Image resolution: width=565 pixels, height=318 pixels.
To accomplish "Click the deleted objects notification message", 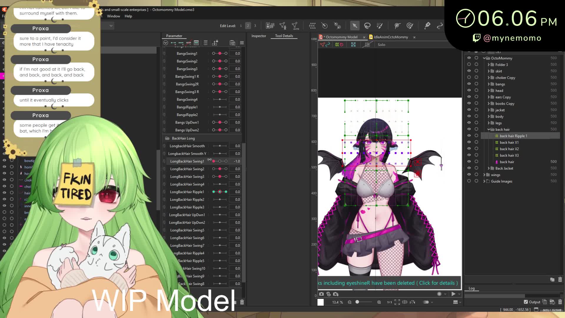I will [x=389, y=283].
